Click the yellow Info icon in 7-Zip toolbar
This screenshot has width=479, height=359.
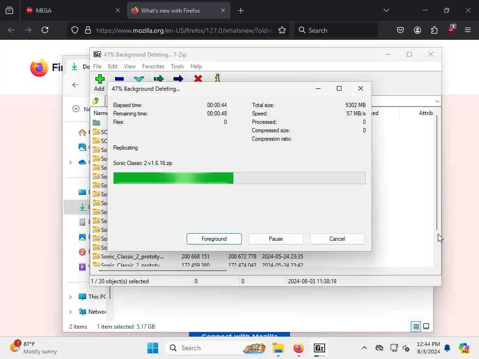[217, 78]
